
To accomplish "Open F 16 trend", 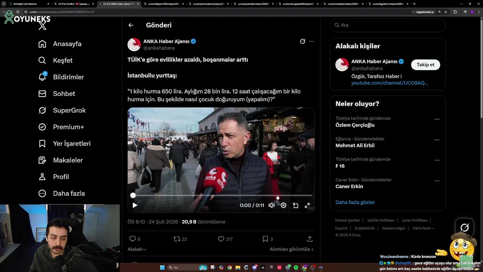I will (x=340, y=166).
